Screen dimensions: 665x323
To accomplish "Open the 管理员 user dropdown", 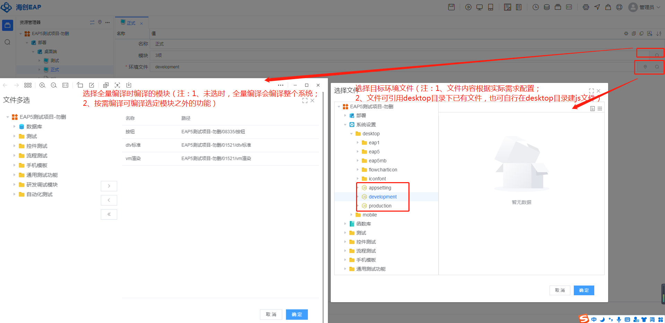I will coord(645,7).
